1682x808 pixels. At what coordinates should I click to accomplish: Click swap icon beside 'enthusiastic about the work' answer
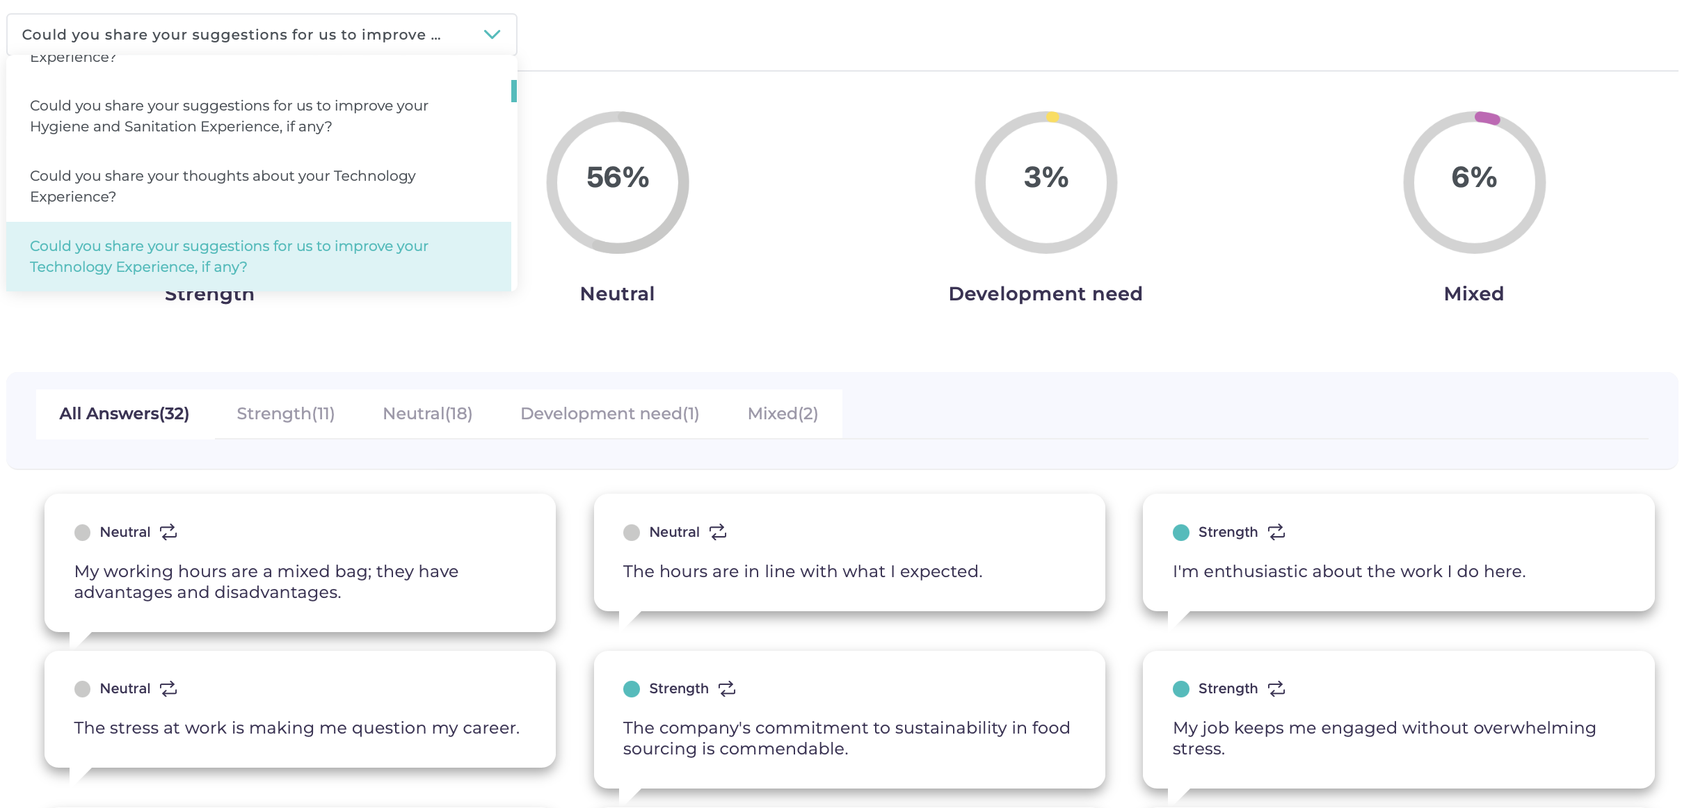[x=1276, y=532]
